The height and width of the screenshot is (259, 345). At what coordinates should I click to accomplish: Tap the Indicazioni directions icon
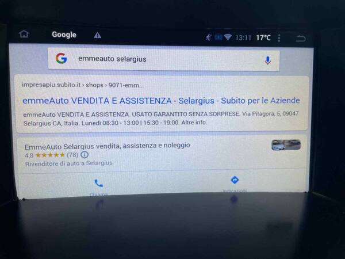(x=235, y=180)
